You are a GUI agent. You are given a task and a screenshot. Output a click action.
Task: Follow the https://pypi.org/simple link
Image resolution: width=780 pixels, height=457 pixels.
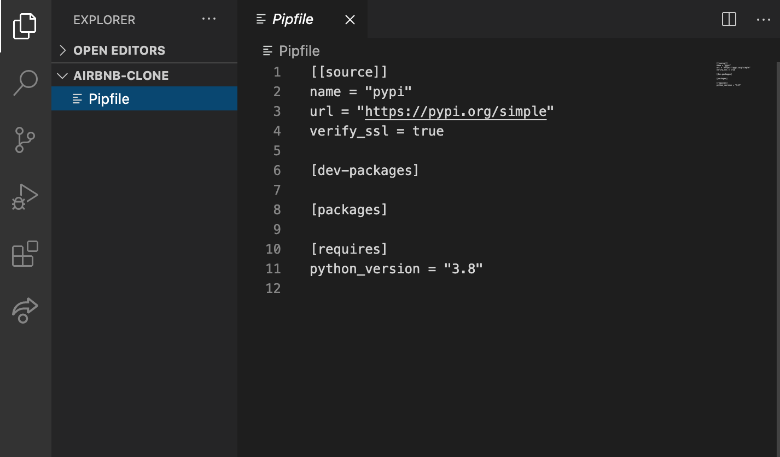coord(456,112)
